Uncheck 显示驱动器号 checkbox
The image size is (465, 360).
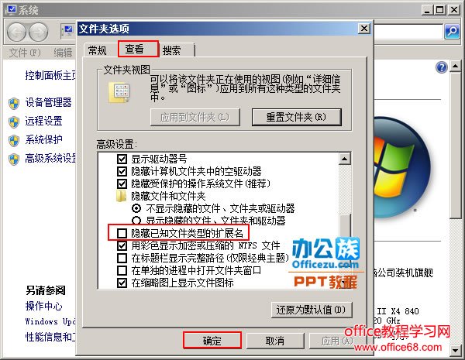tap(122, 159)
